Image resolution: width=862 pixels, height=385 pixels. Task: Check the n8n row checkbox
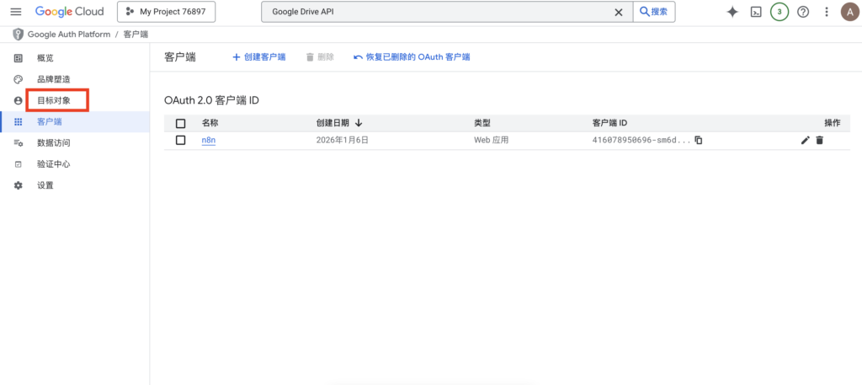click(x=180, y=141)
